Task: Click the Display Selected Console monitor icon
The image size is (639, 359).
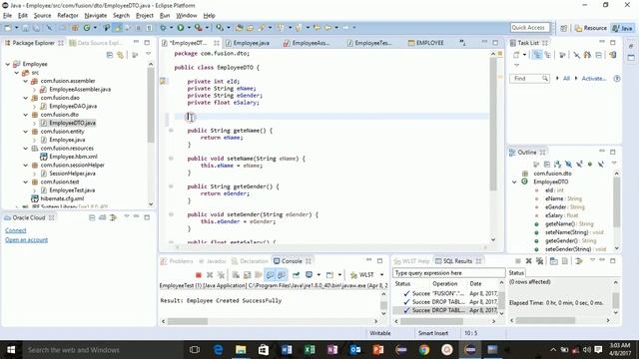Action: point(309,275)
